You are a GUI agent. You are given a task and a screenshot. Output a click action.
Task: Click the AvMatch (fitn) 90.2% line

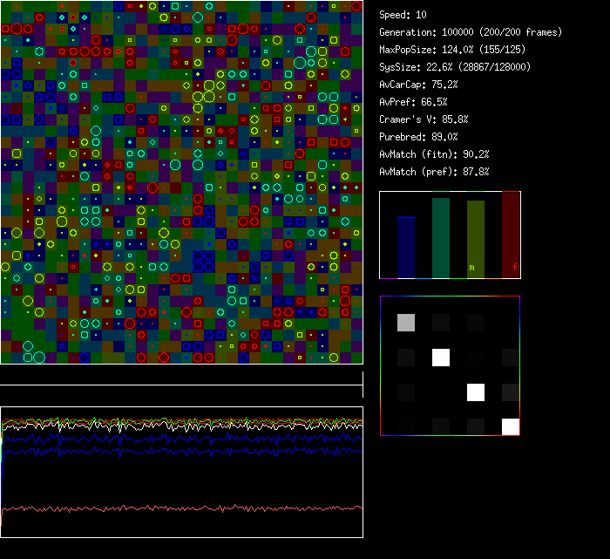434,154
